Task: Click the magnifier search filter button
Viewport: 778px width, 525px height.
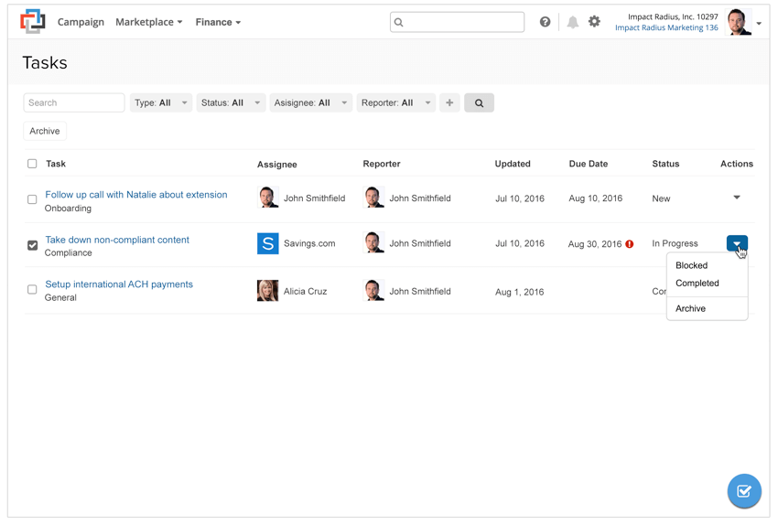Action: 479,103
